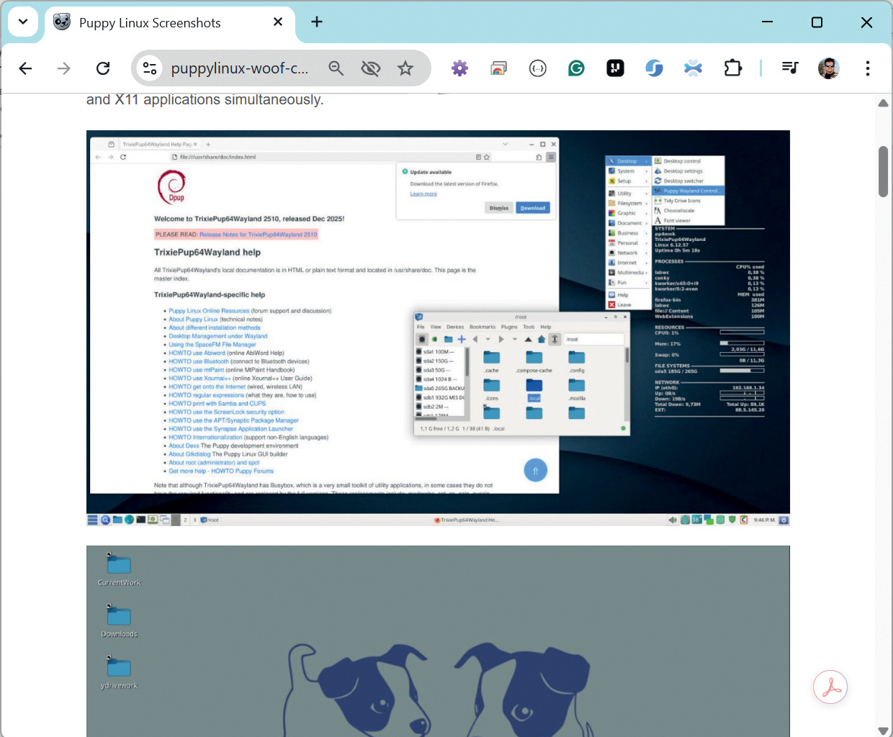Open the green Grammarly extension
This screenshot has width=893, height=737.
click(x=576, y=68)
